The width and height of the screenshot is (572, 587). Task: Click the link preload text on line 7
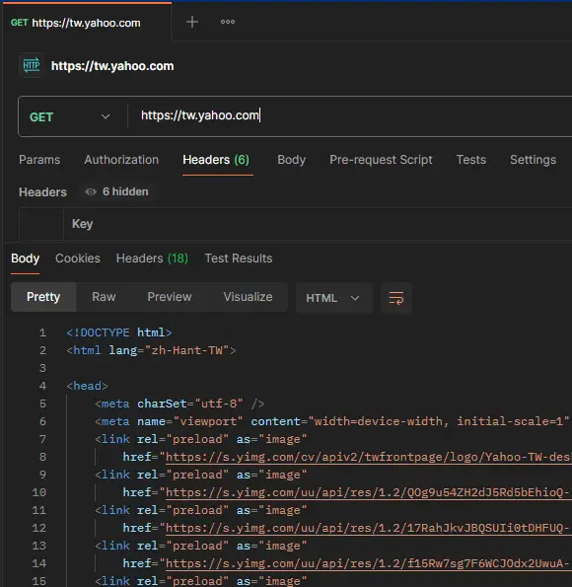(x=200, y=439)
